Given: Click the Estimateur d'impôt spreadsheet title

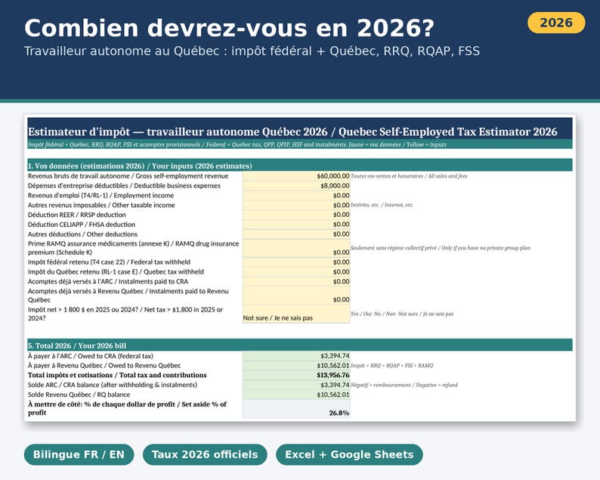Looking at the screenshot, I should [292, 132].
